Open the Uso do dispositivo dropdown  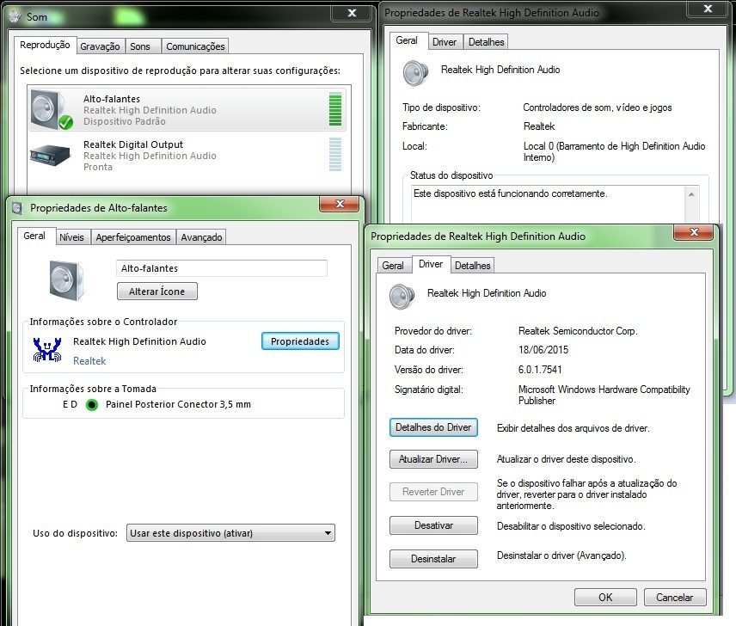click(x=230, y=533)
